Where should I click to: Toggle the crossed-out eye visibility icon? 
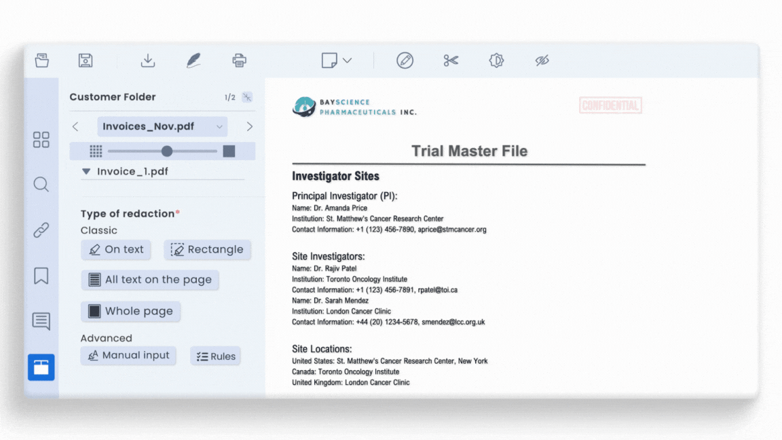click(542, 60)
